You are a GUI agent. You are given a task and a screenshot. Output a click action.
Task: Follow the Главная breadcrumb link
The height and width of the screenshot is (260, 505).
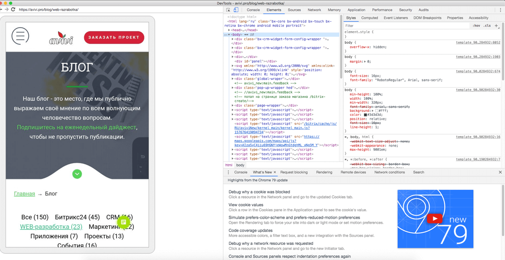(x=24, y=194)
